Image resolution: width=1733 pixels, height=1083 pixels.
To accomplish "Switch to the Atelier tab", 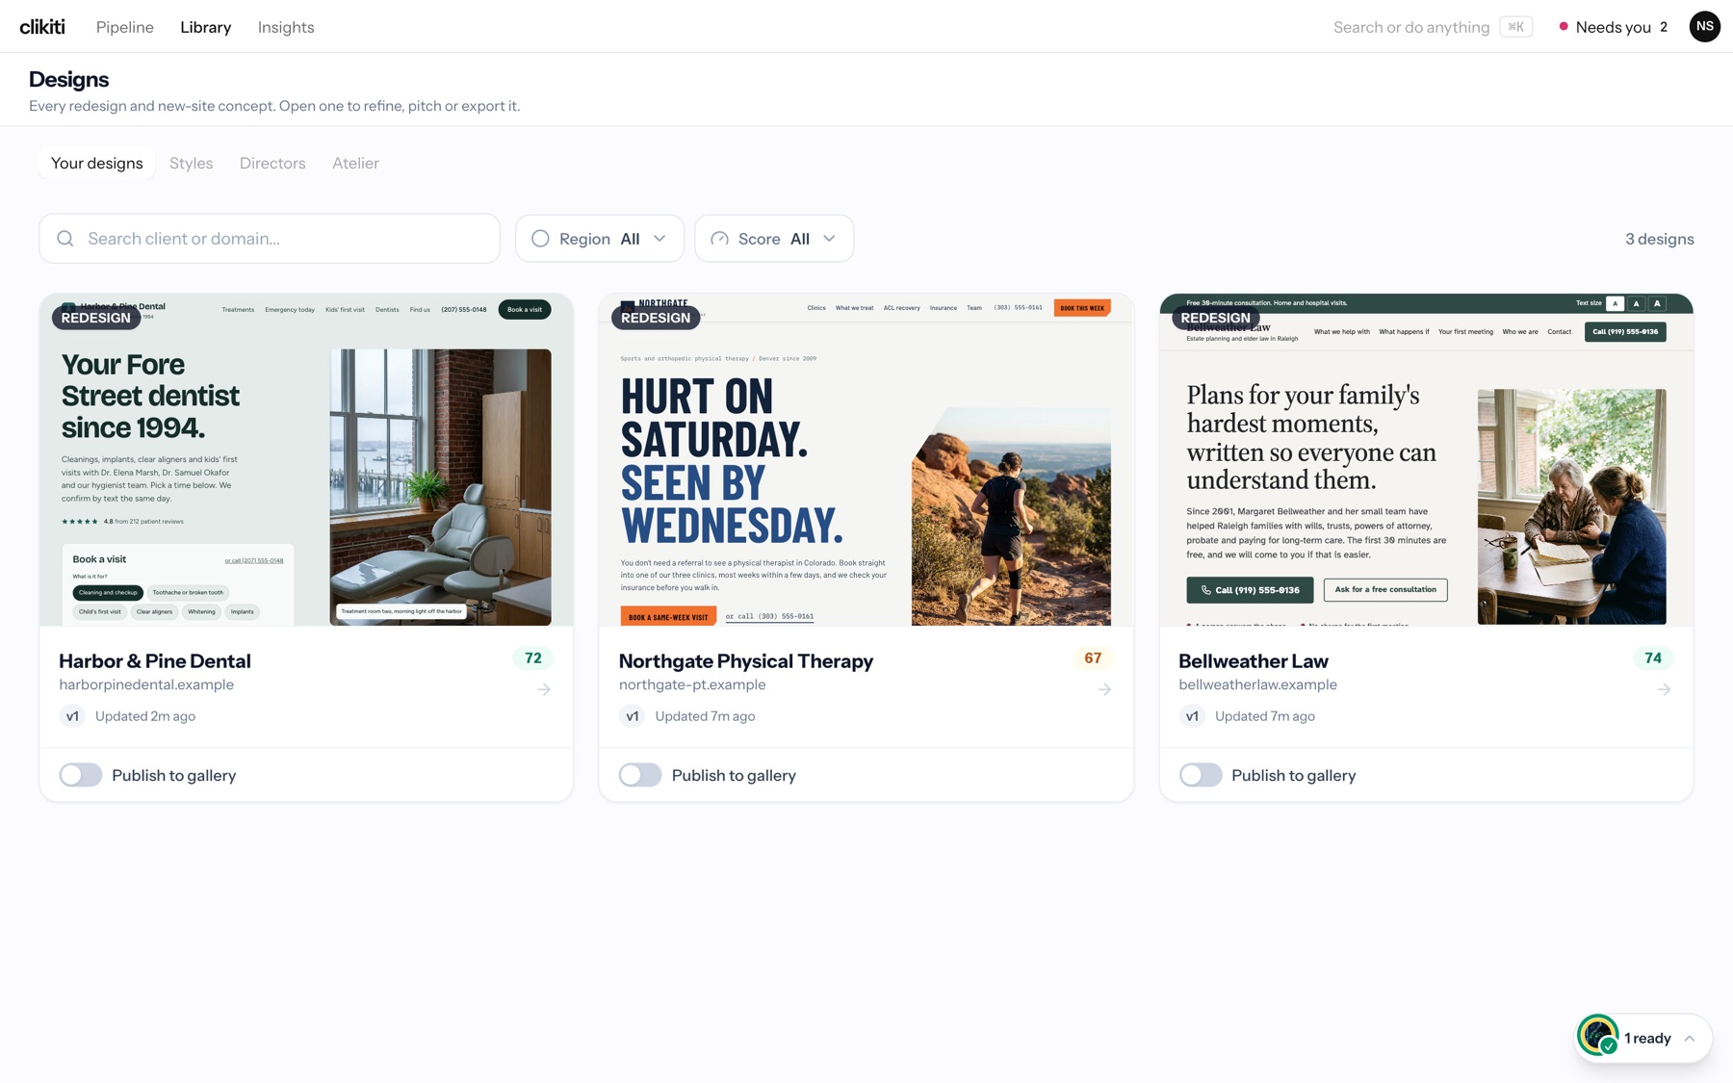I will (x=355, y=163).
